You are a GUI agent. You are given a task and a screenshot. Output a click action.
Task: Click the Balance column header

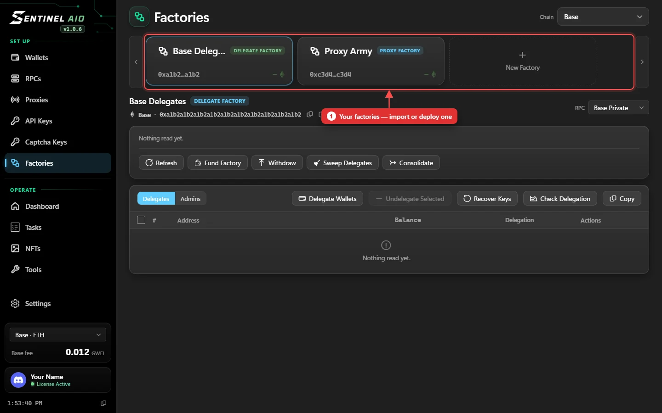408,220
